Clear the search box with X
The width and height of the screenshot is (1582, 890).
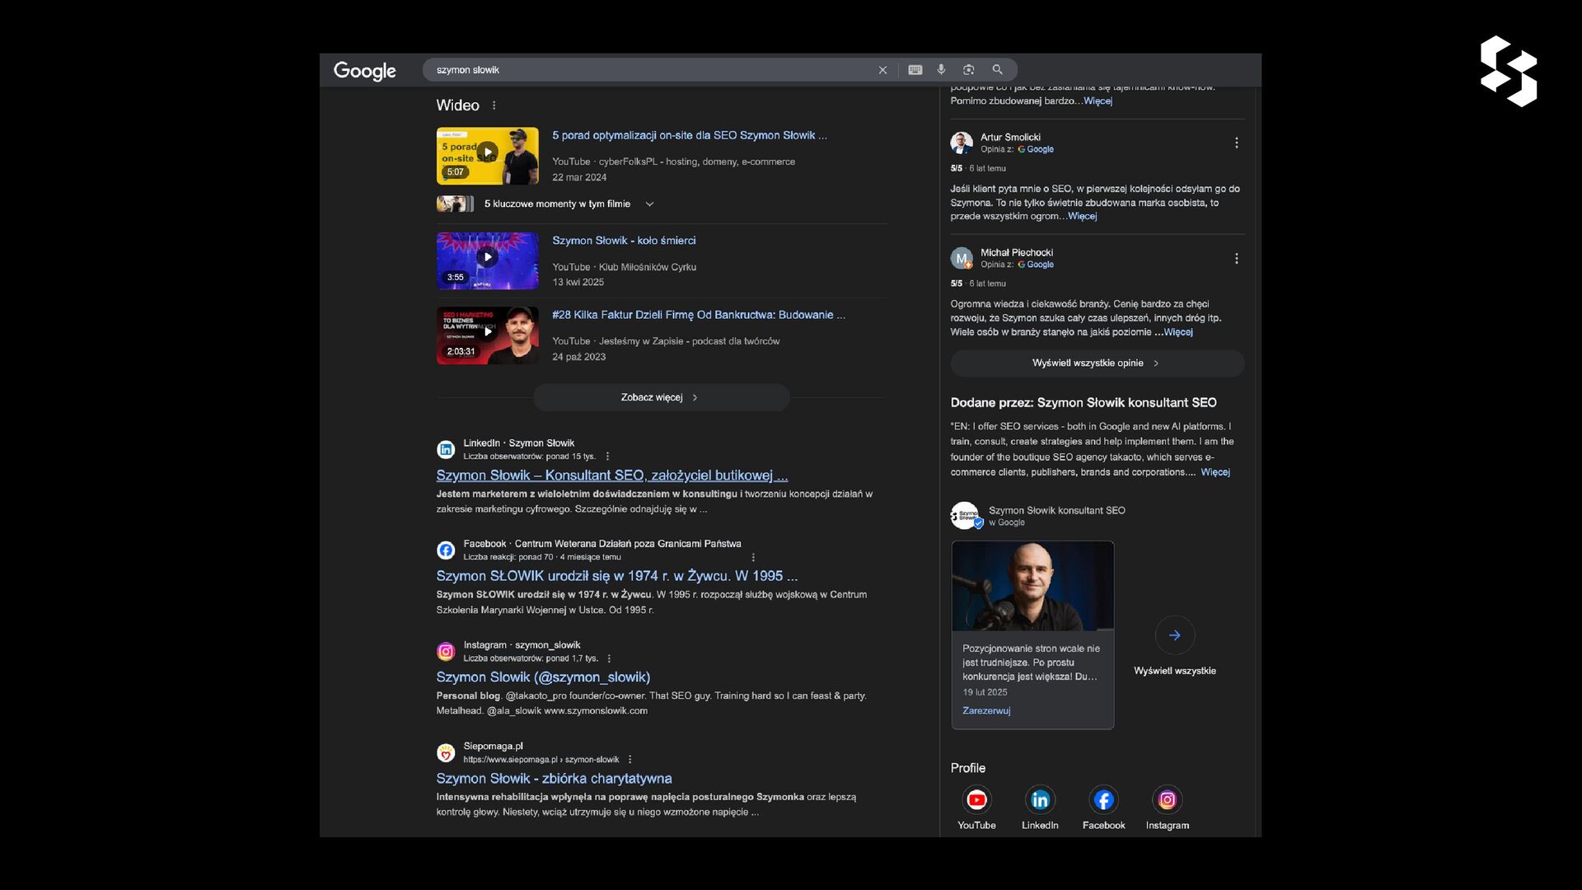pos(882,70)
